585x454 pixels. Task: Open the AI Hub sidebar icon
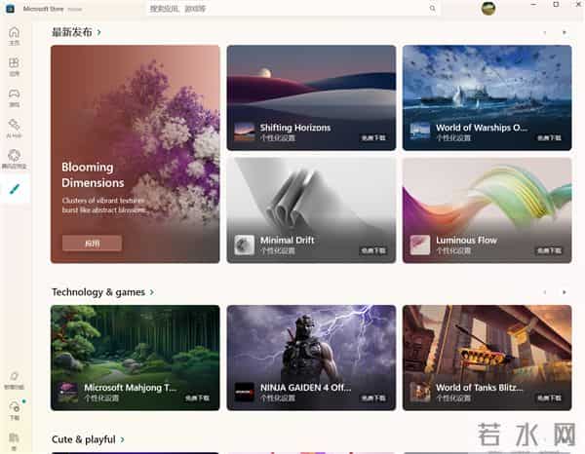[x=15, y=129]
